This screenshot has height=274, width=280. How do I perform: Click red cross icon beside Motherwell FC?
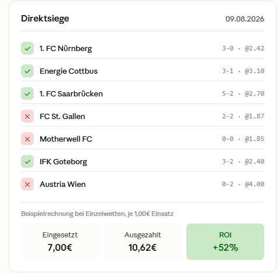pyautogui.click(x=27, y=139)
